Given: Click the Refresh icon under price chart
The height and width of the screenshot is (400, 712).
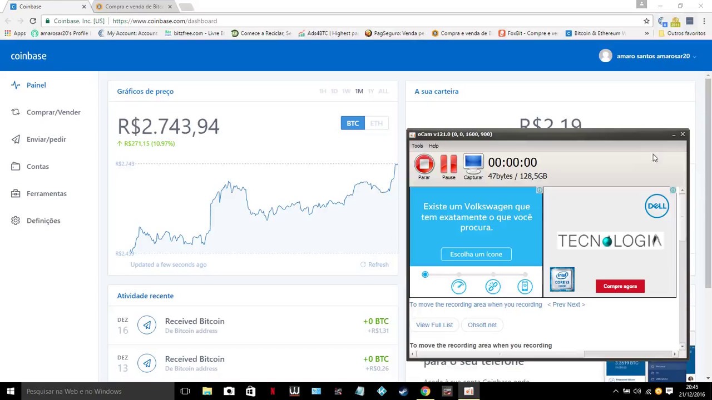Looking at the screenshot, I should click(x=363, y=264).
